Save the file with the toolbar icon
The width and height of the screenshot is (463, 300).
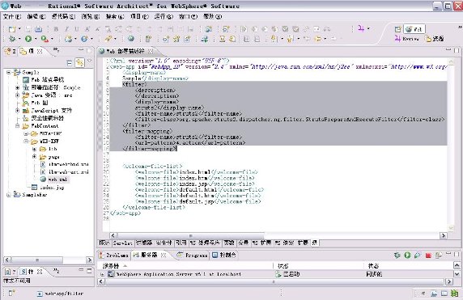[x=28, y=29]
